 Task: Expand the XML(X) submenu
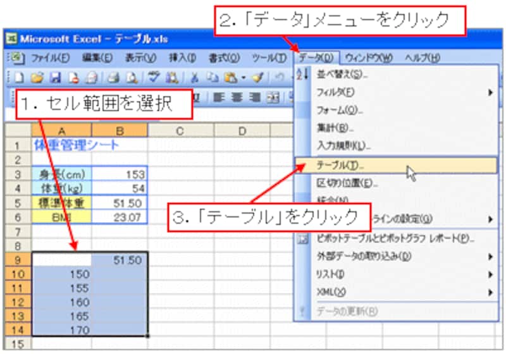(x=397, y=293)
